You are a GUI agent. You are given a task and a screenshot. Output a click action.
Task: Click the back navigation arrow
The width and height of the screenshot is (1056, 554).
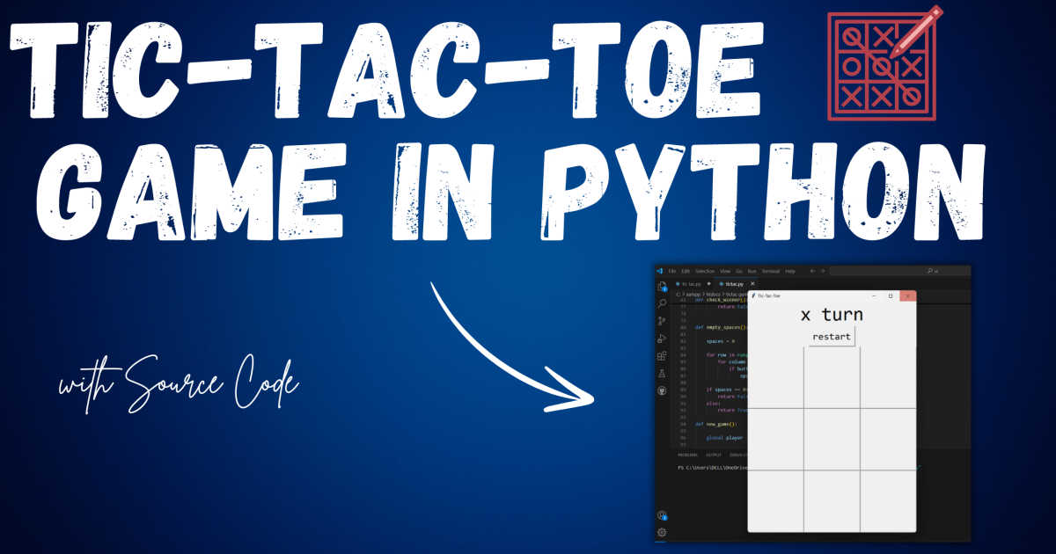click(813, 272)
